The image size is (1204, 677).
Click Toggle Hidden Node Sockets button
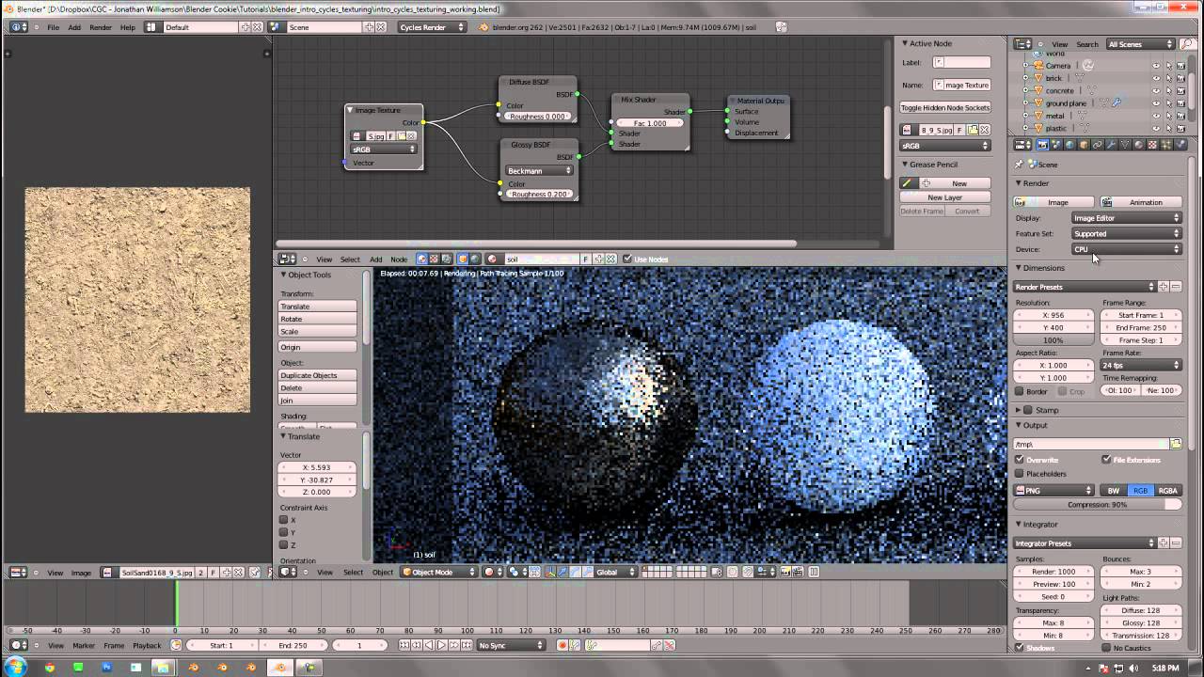945,108
